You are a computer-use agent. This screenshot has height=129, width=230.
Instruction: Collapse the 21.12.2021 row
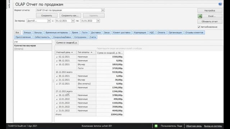coord(57,80)
